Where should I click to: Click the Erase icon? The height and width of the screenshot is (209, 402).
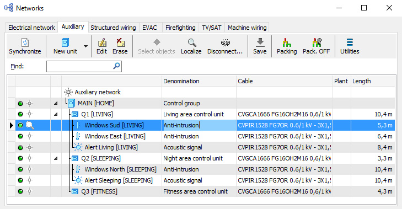120,42
